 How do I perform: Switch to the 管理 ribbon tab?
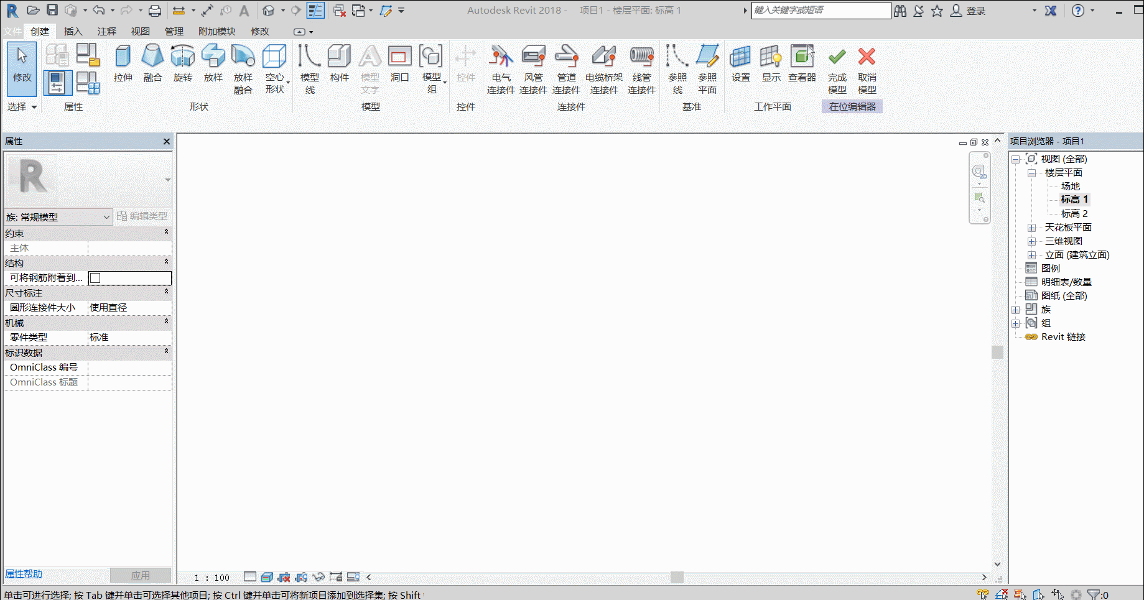coord(174,32)
